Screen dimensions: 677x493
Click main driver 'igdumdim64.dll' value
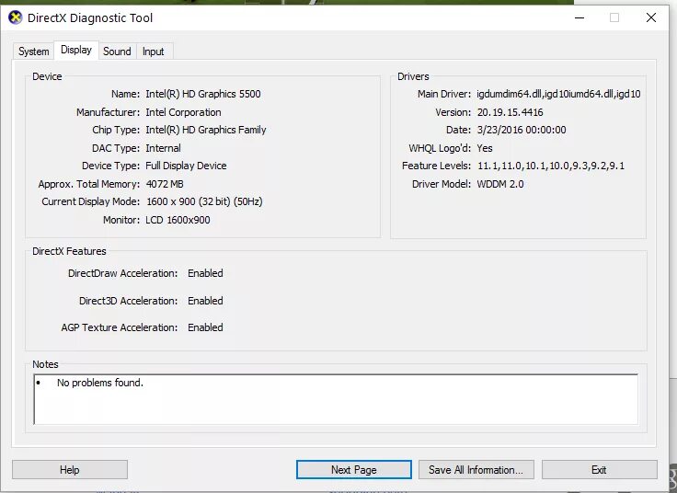click(558, 94)
